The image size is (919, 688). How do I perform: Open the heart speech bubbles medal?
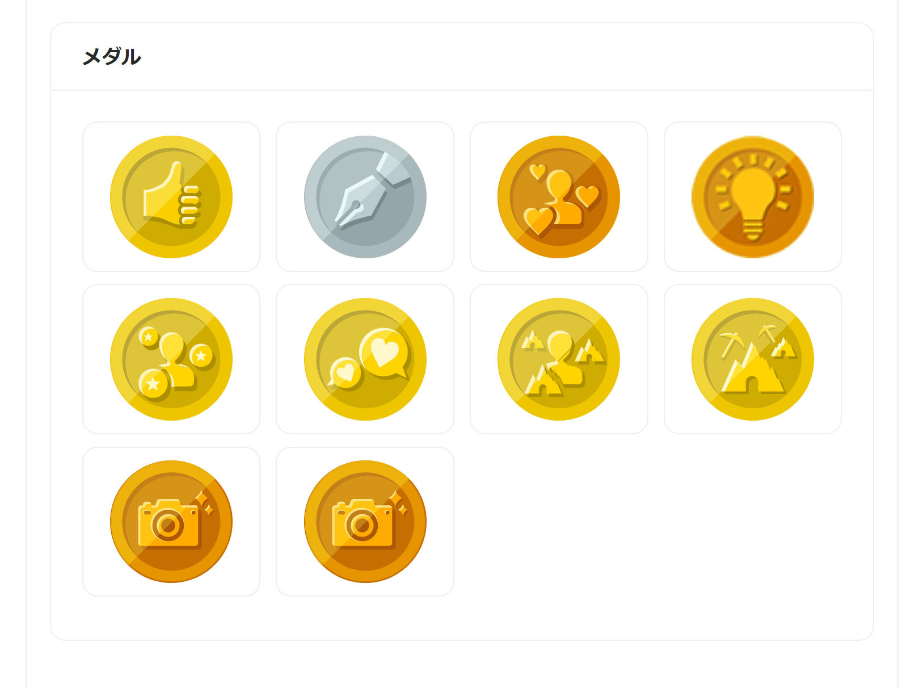coord(365,359)
